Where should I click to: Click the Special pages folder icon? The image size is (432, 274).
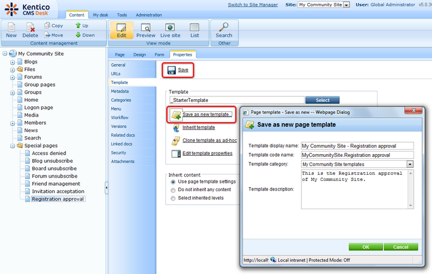point(20,145)
